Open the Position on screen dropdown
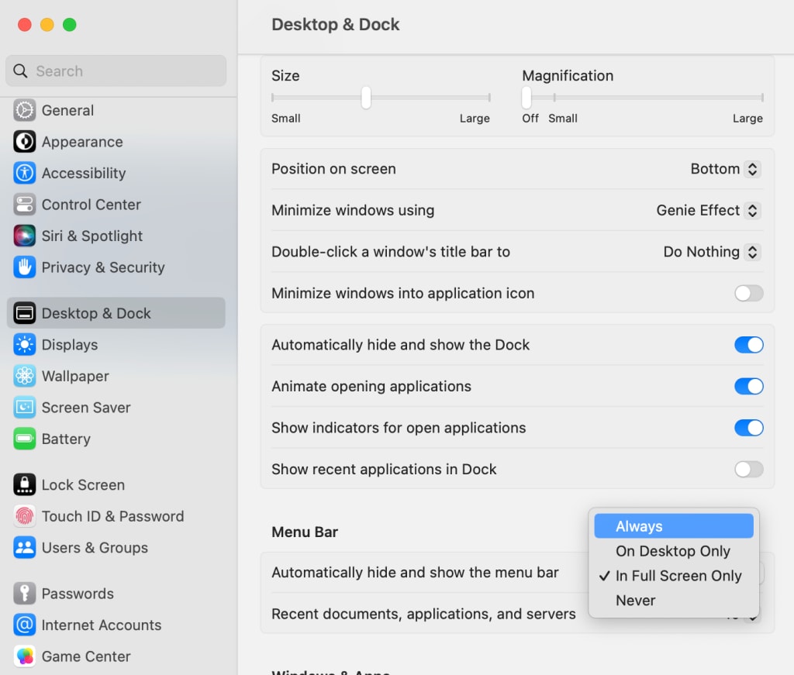 point(725,169)
